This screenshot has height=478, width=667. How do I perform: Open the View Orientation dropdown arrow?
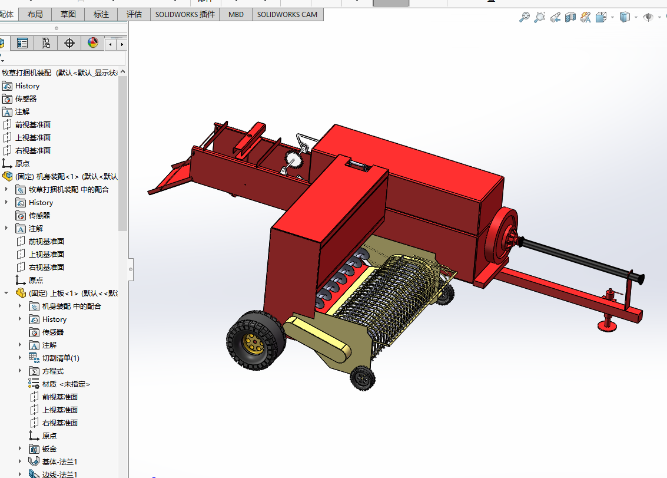pyautogui.click(x=613, y=18)
